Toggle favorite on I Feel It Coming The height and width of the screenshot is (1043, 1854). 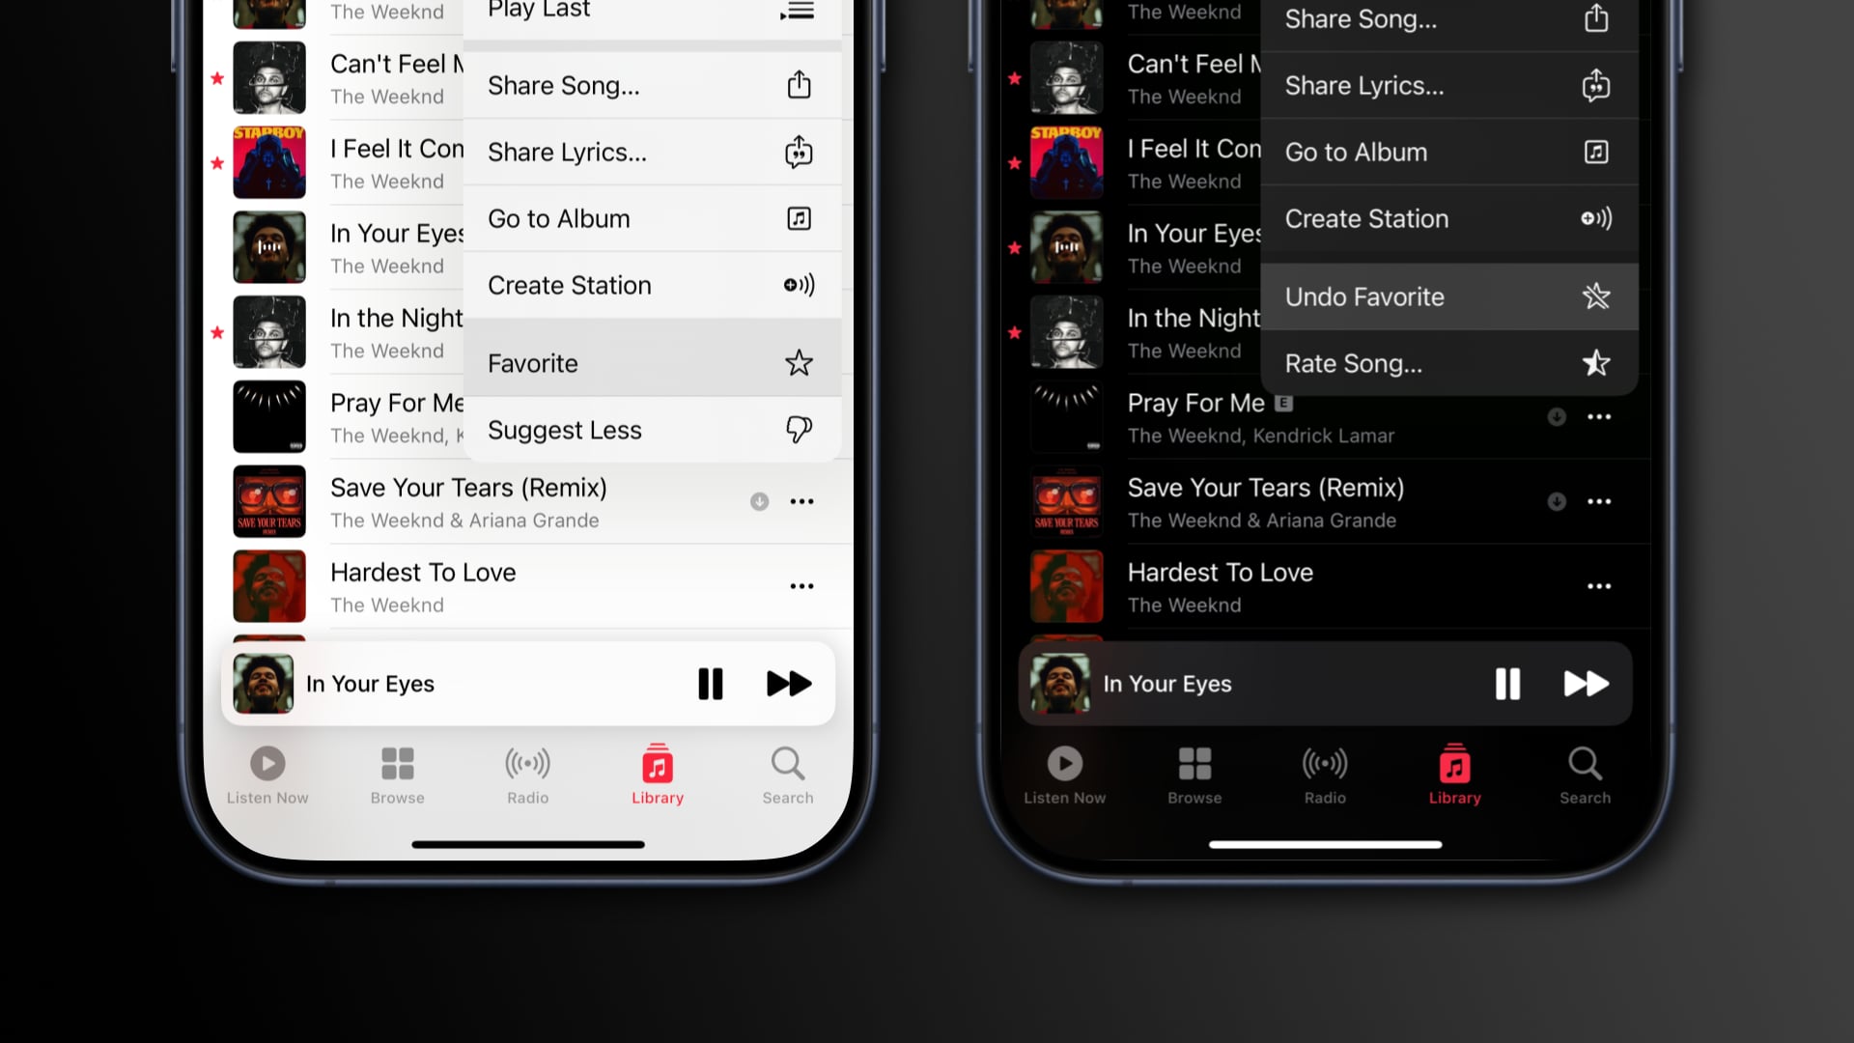(x=215, y=163)
